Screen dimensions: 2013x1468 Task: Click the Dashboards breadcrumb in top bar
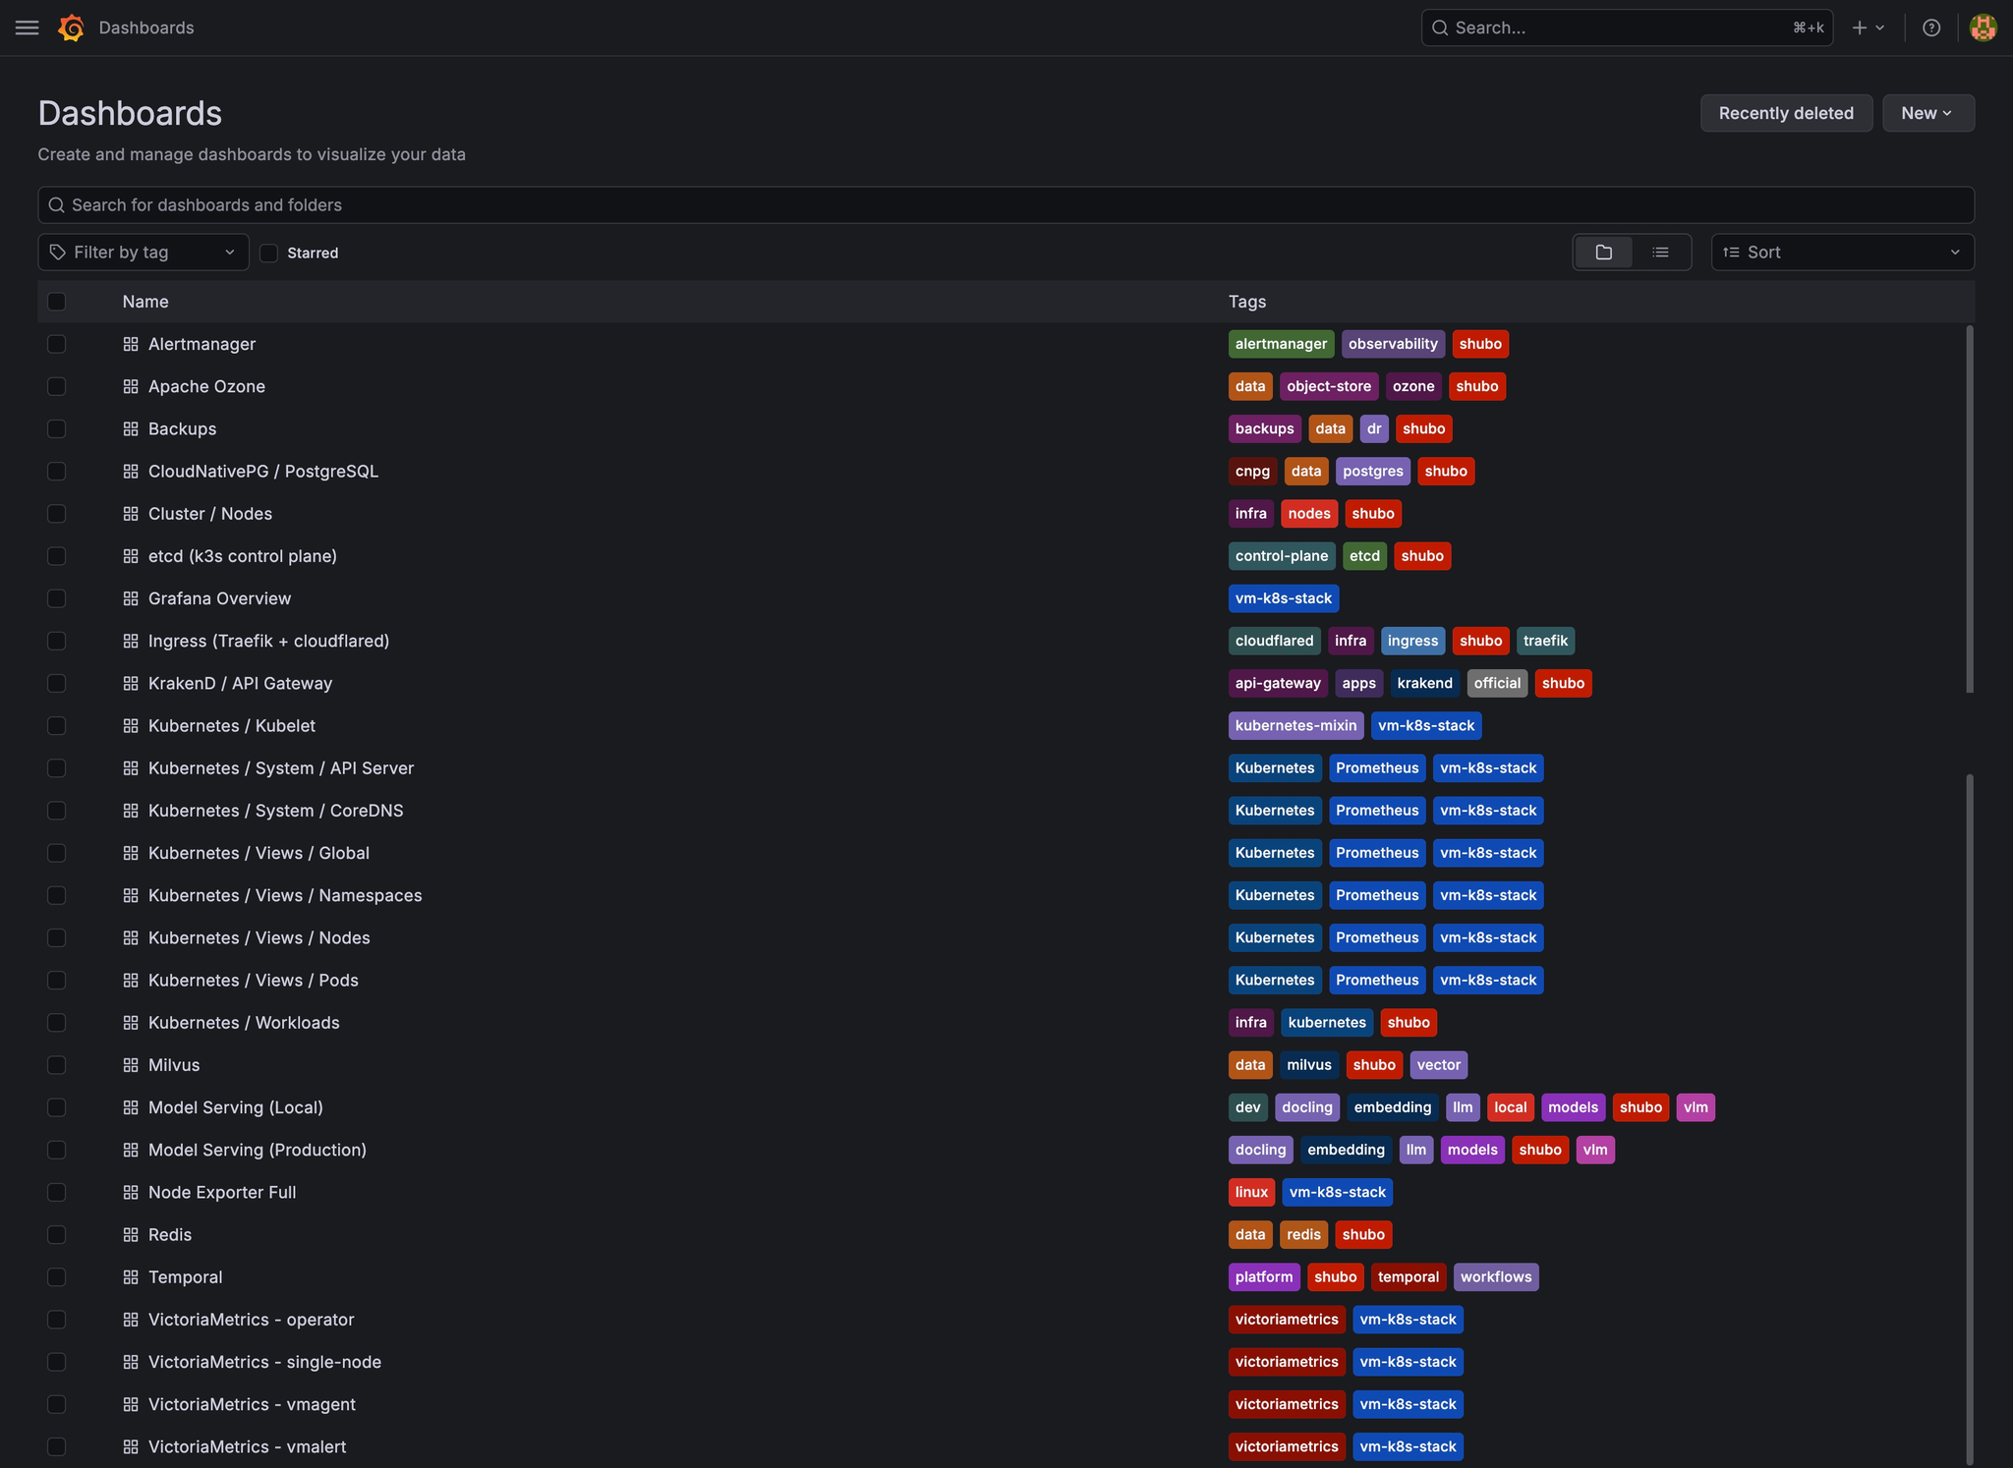(x=146, y=28)
